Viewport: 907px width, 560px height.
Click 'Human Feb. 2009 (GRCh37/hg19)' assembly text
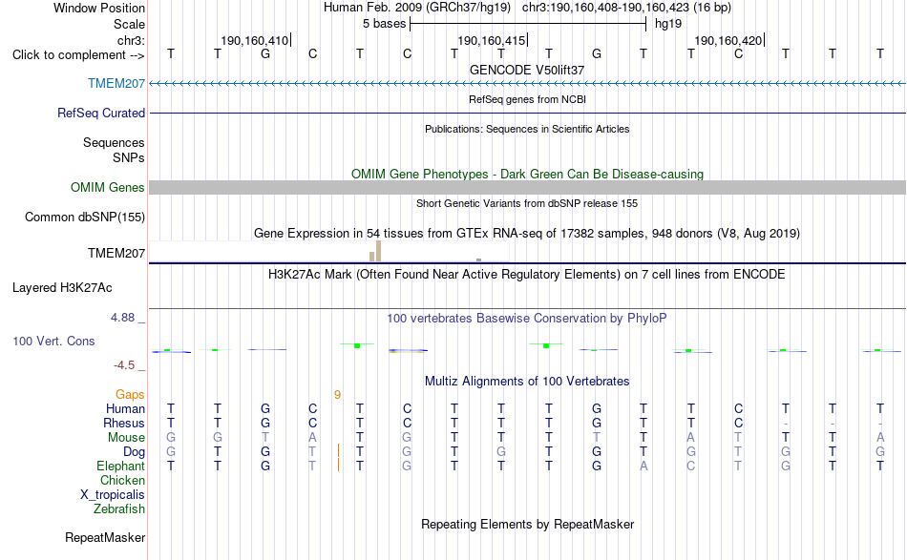[x=417, y=8]
